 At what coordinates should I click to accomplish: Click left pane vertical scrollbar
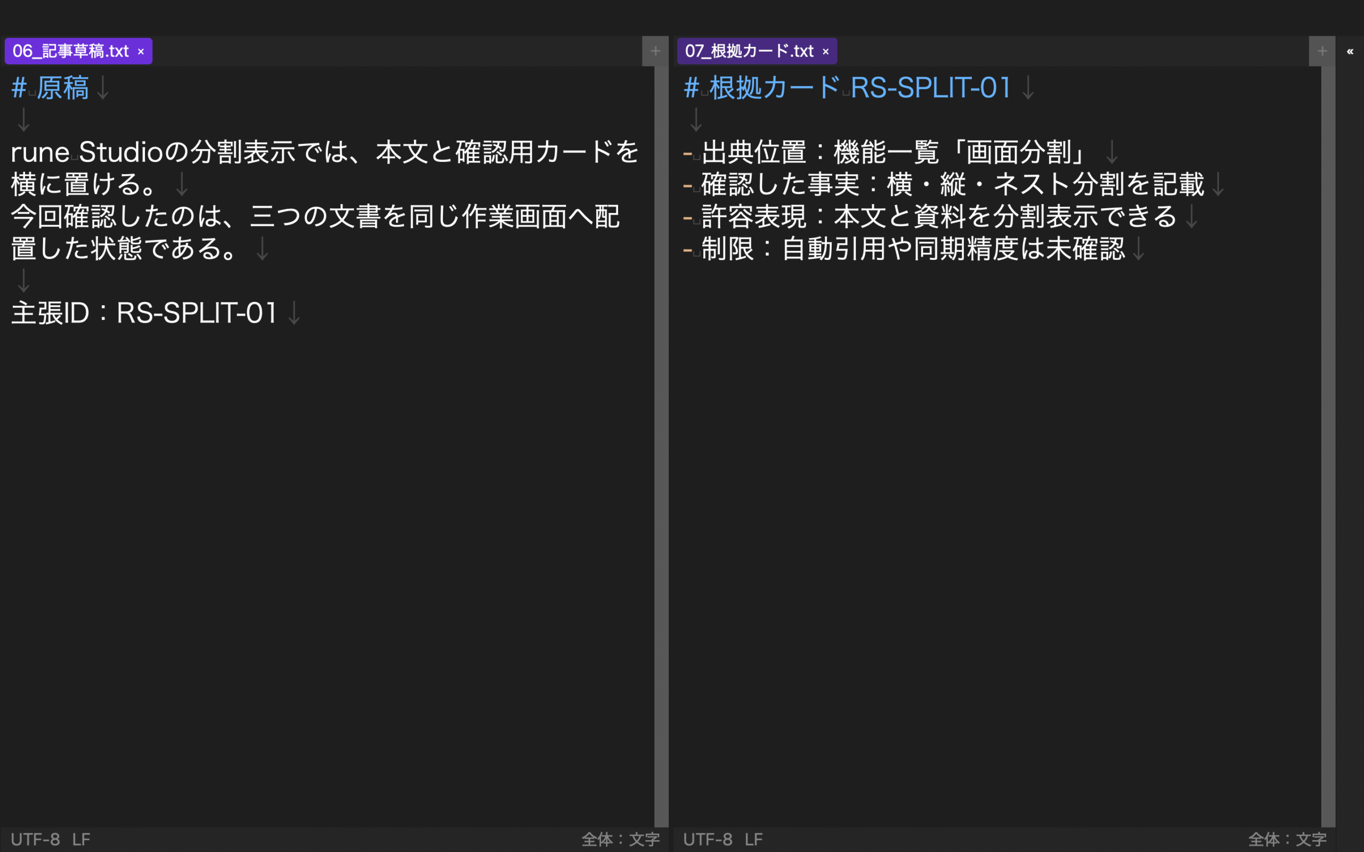[661, 446]
